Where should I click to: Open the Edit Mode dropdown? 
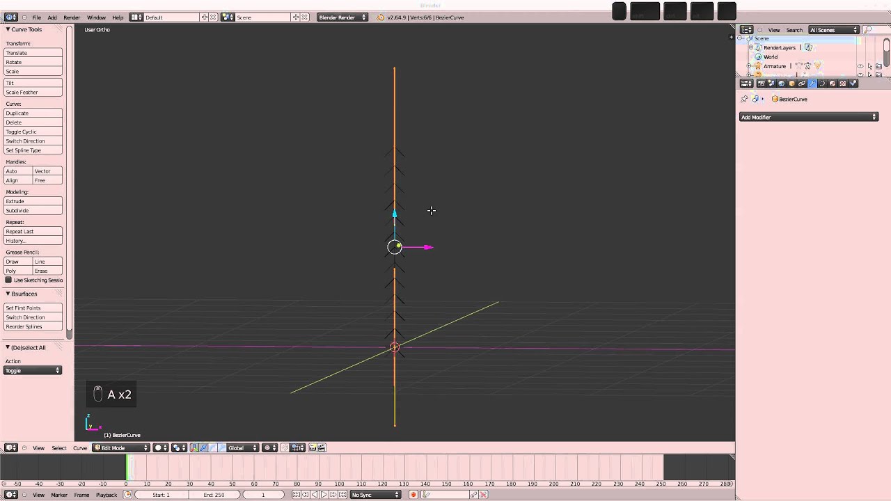[x=122, y=447]
